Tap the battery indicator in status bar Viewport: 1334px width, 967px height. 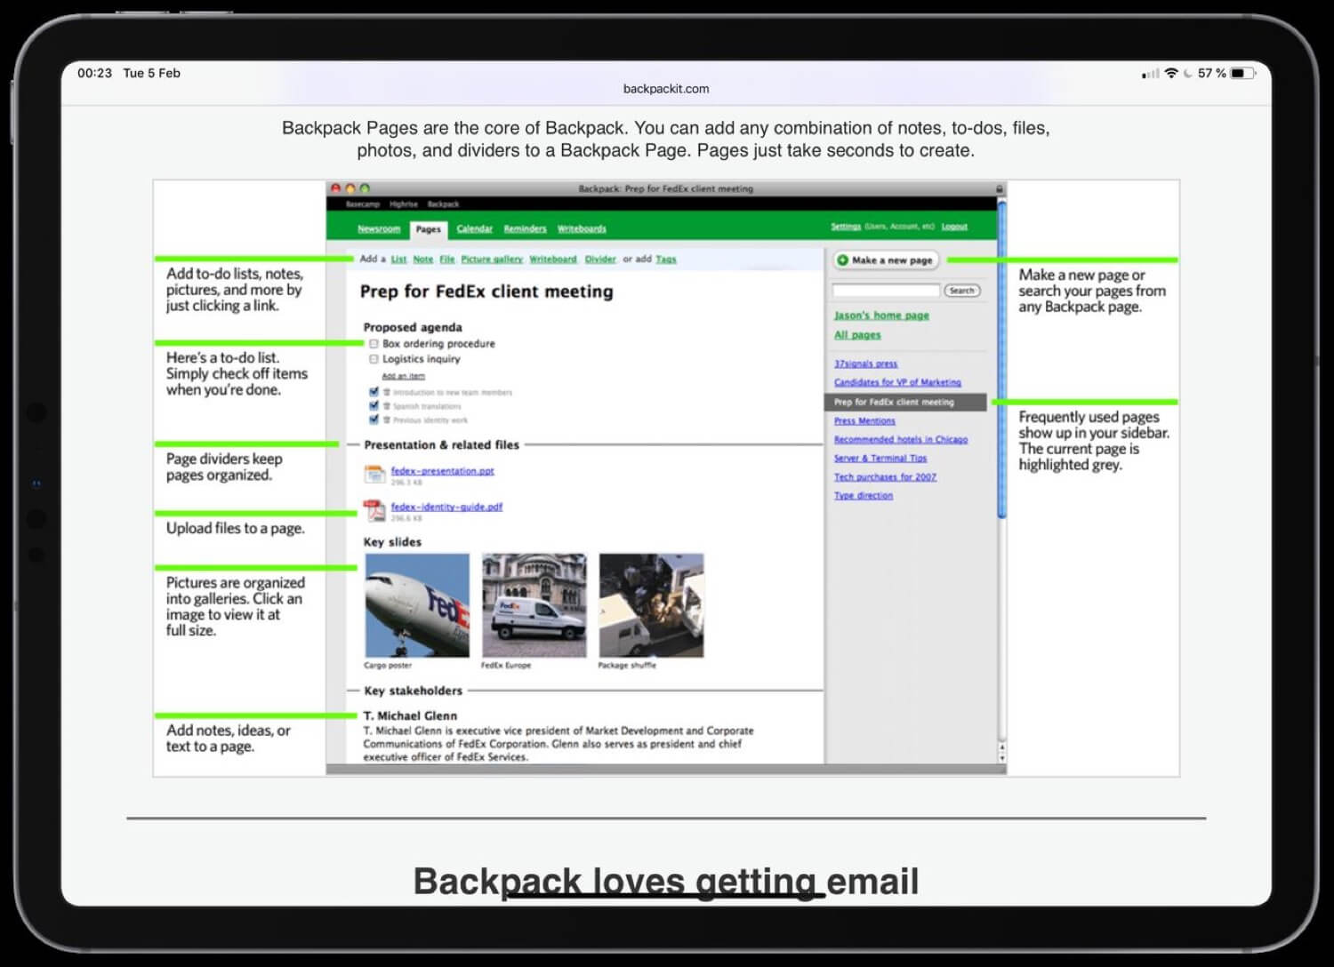coord(1242,73)
